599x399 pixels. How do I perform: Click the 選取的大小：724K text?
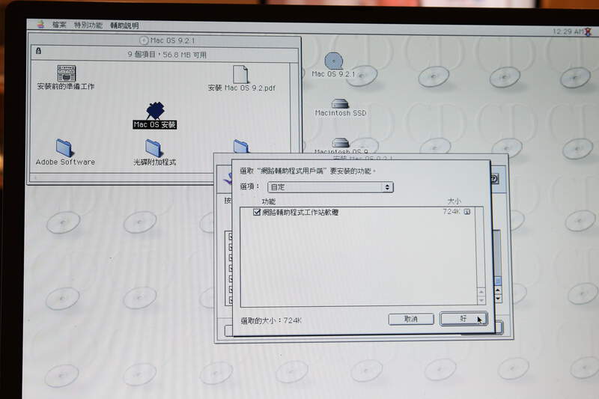(271, 320)
